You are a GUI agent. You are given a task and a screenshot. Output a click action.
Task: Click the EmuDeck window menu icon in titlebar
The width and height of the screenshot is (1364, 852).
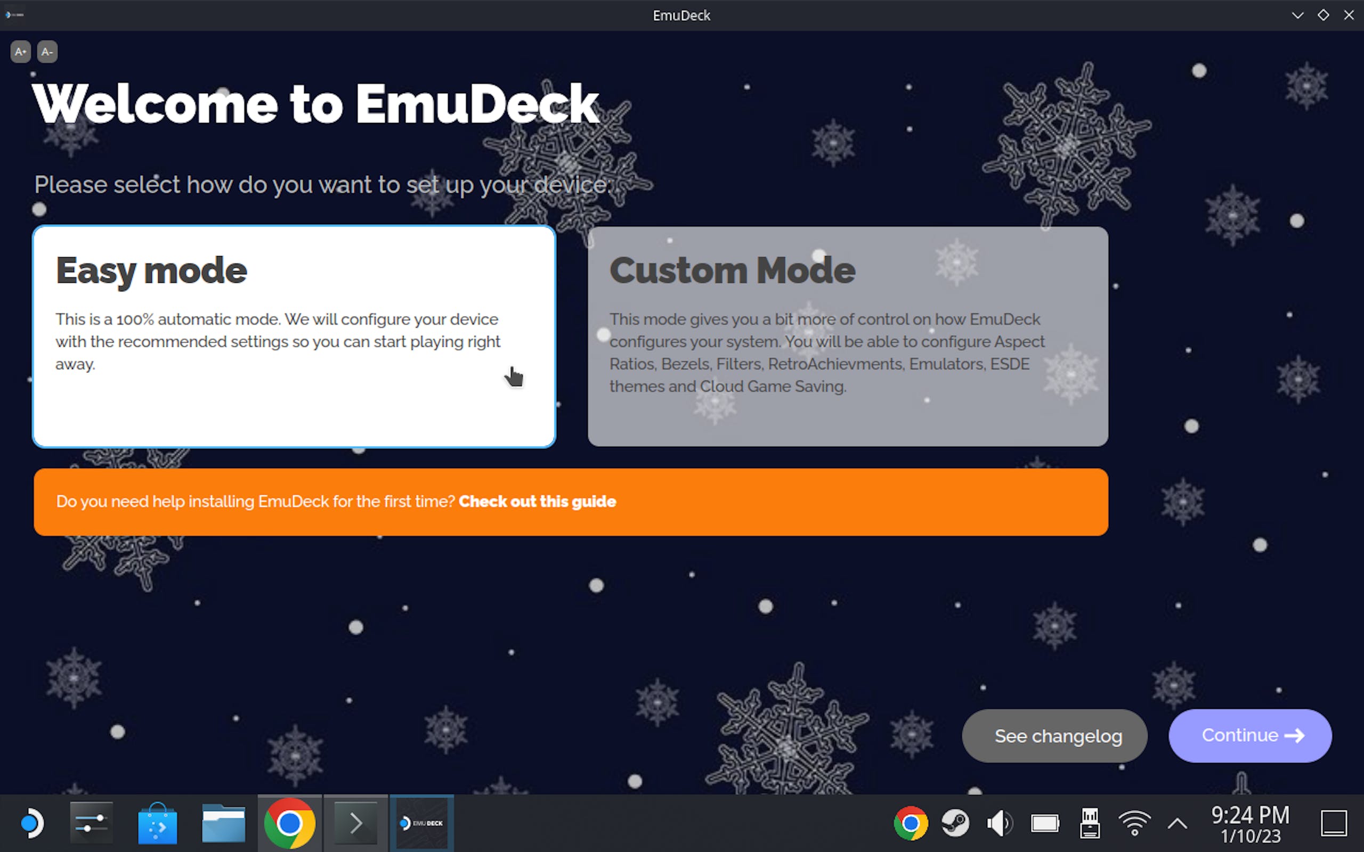click(x=15, y=15)
